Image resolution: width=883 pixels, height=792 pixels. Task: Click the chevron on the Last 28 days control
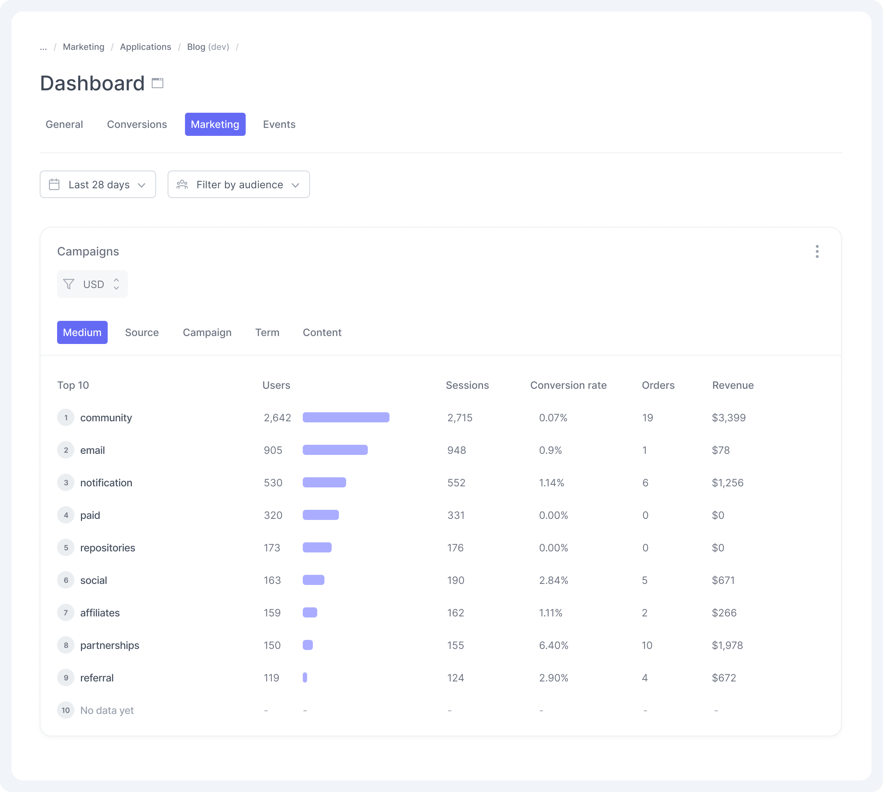pyautogui.click(x=141, y=185)
